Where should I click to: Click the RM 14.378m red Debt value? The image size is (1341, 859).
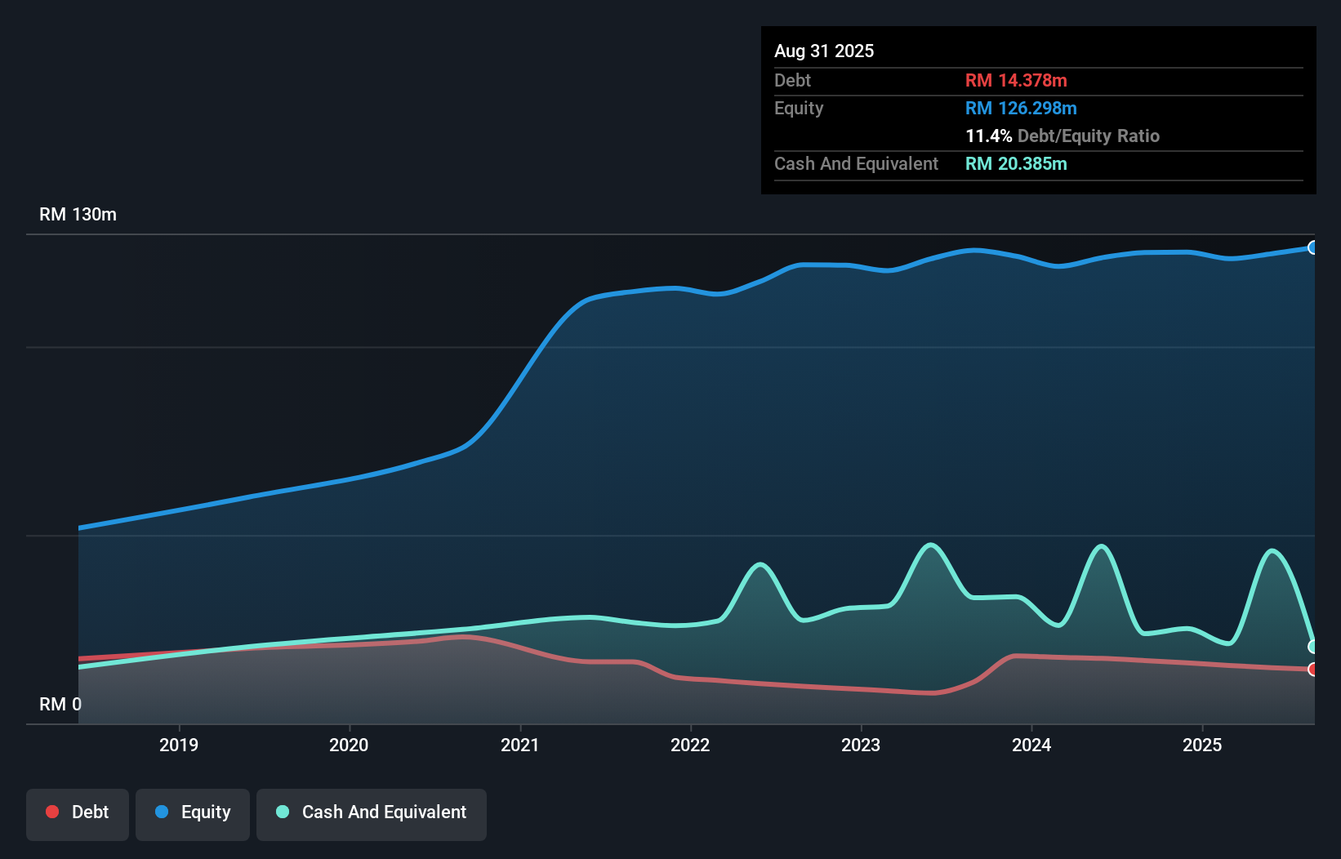[1016, 80]
